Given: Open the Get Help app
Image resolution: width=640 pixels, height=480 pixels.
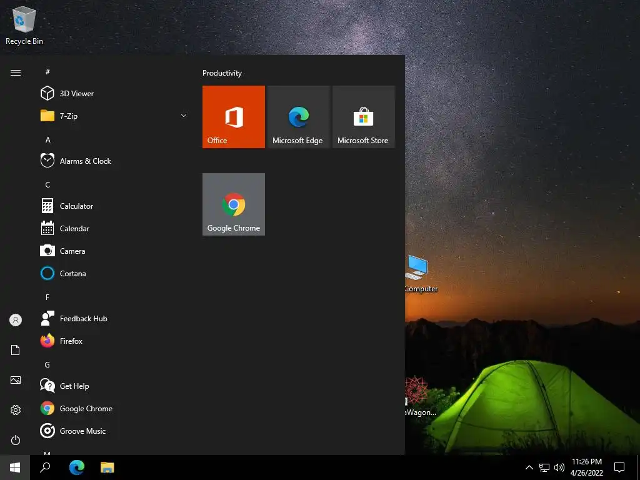Looking at the screenshot, I should [114, 385].
